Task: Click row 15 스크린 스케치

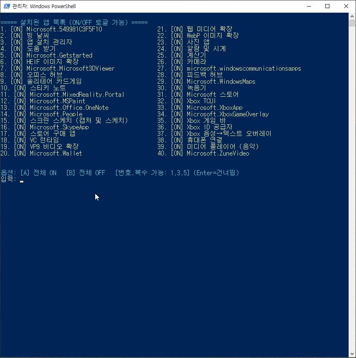Action: (x=64, y=120)
